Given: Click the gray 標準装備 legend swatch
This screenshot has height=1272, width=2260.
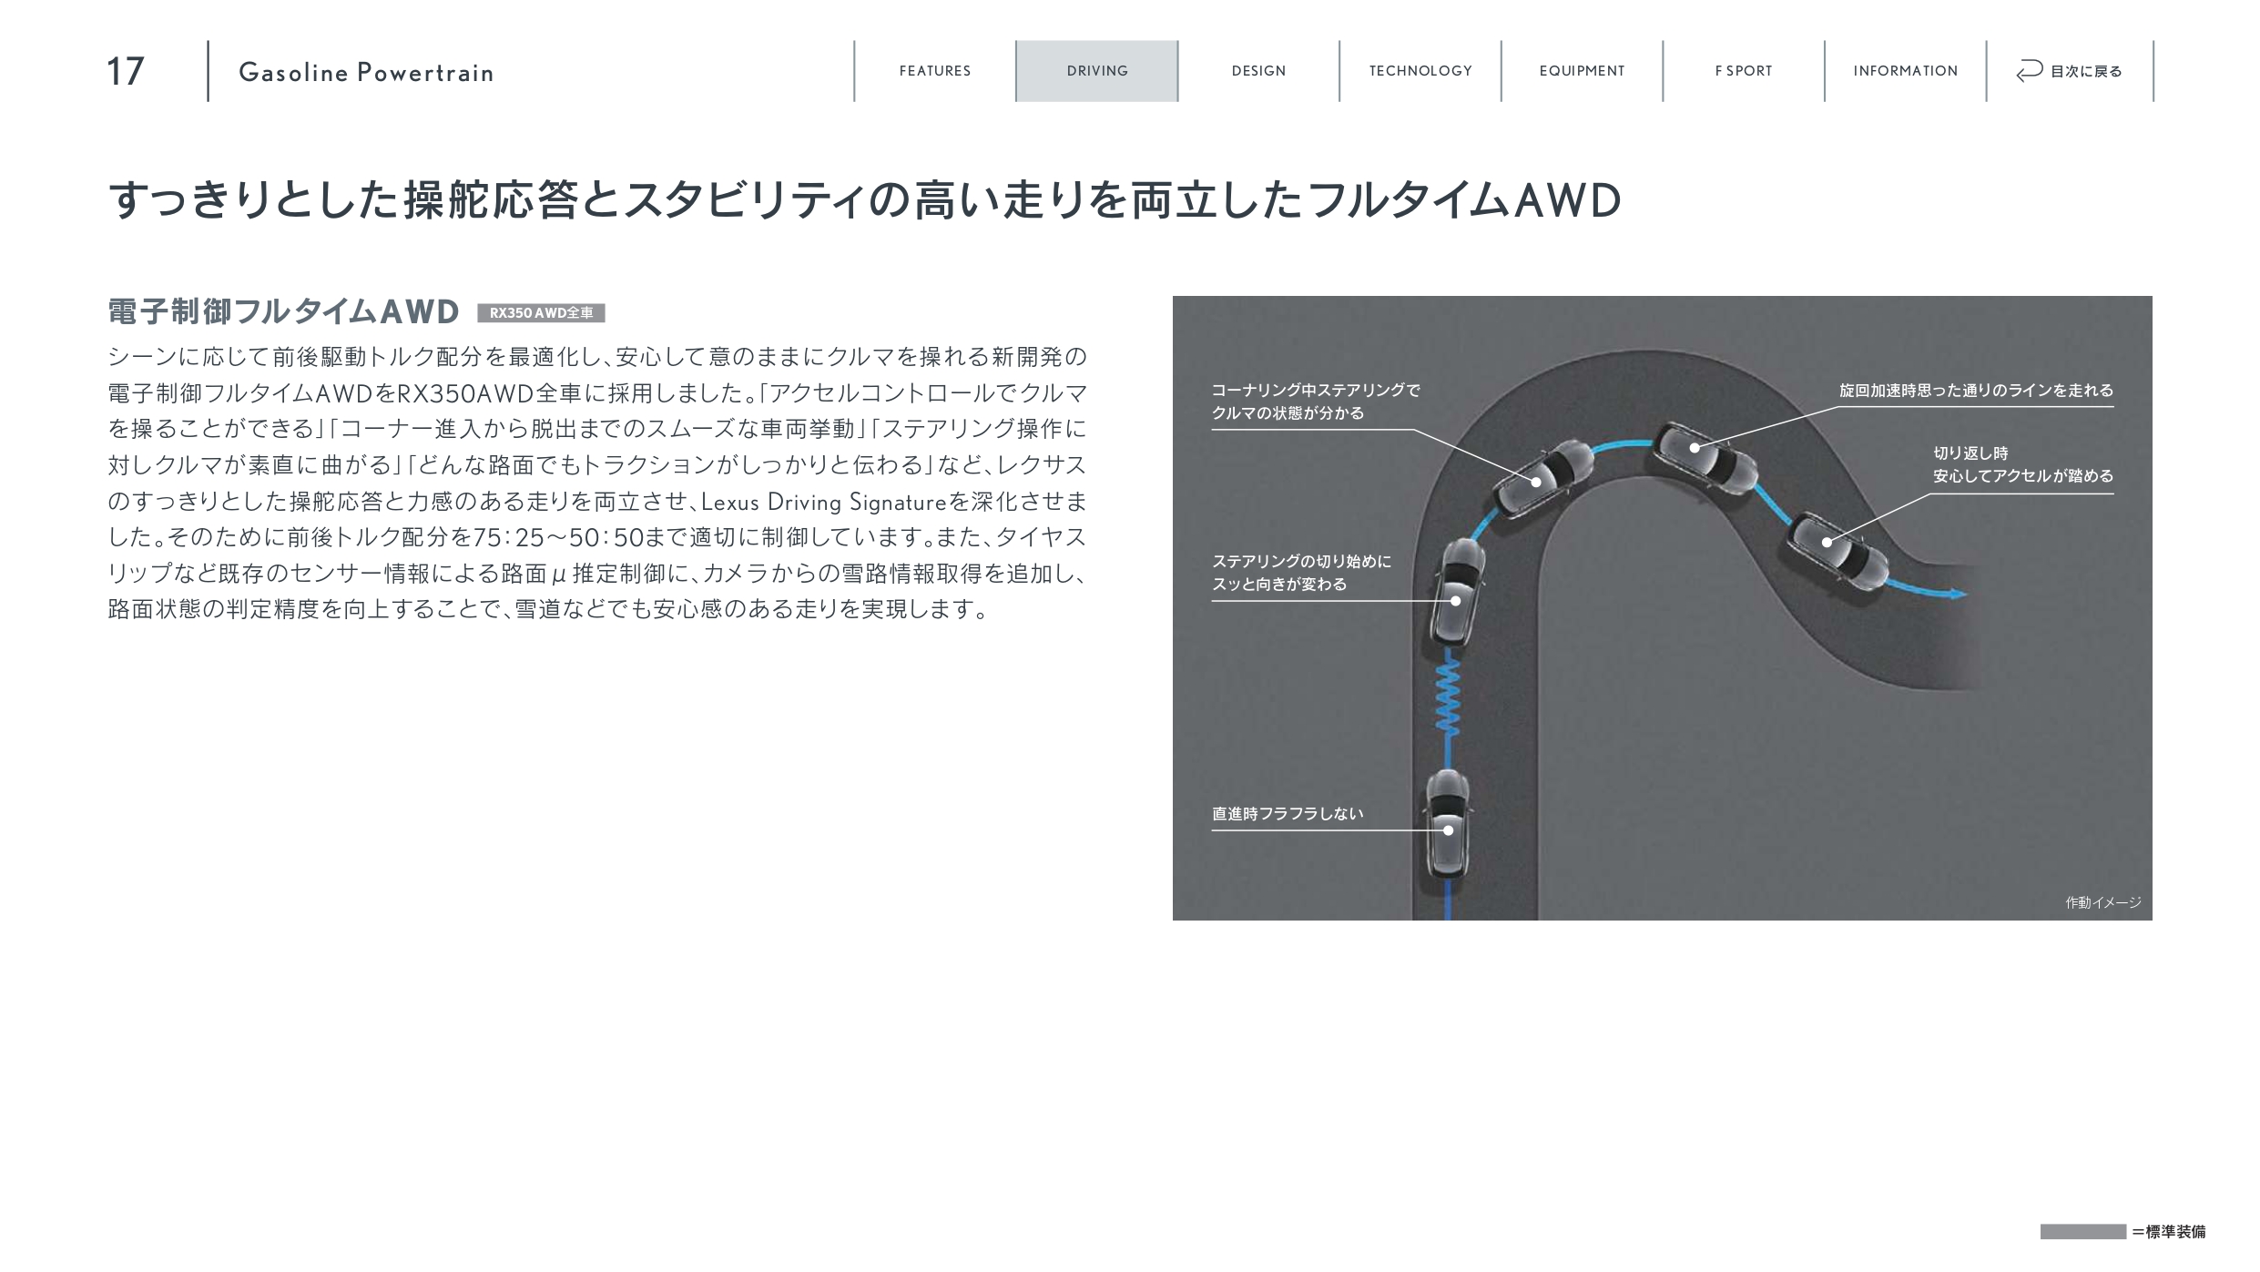Looking at the screenshot, I should [x=2082, y=1232].
